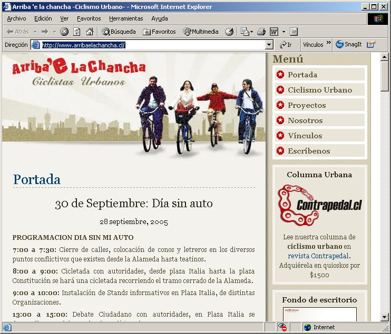391x334 pixels.
Task: Expand the Back button history dropdown
Action: click(x=35, y=32)
